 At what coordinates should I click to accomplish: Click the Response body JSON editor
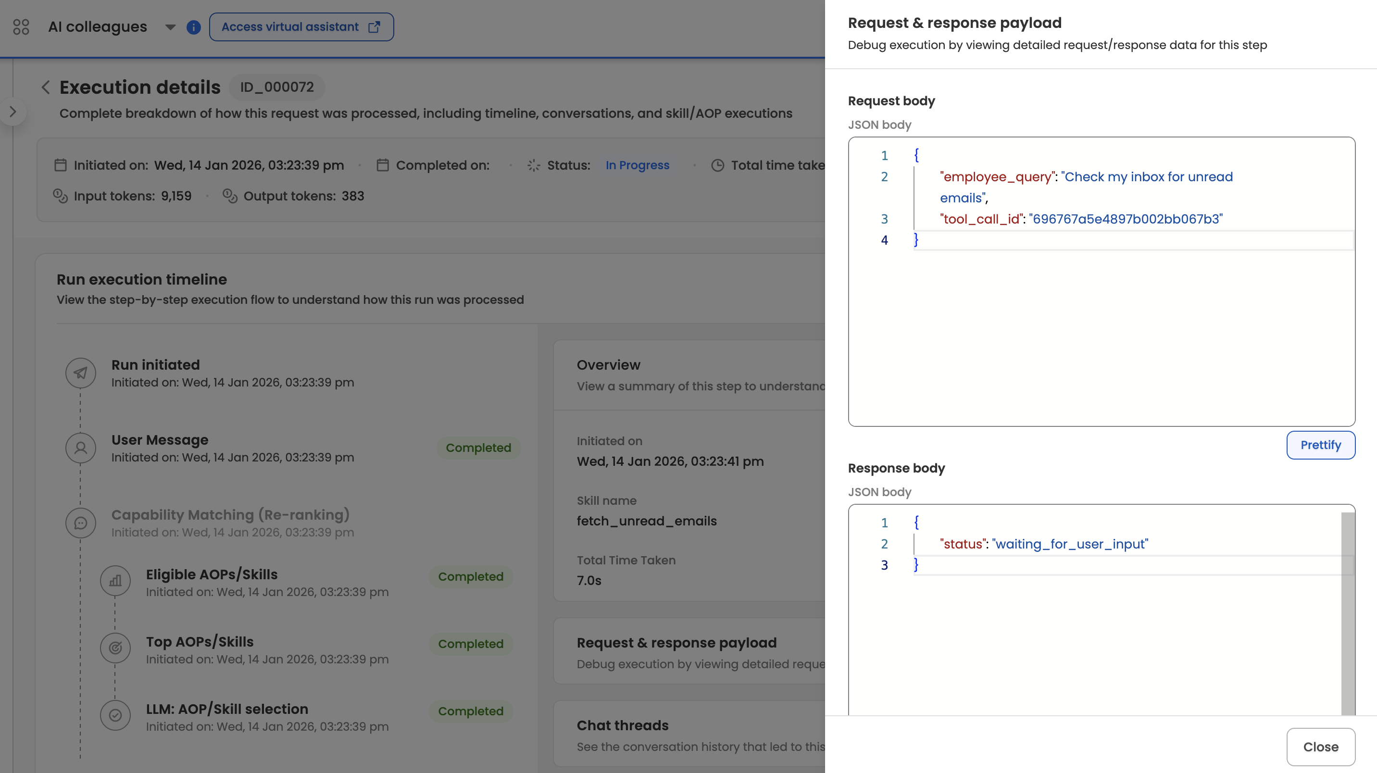pos(1096,641)
